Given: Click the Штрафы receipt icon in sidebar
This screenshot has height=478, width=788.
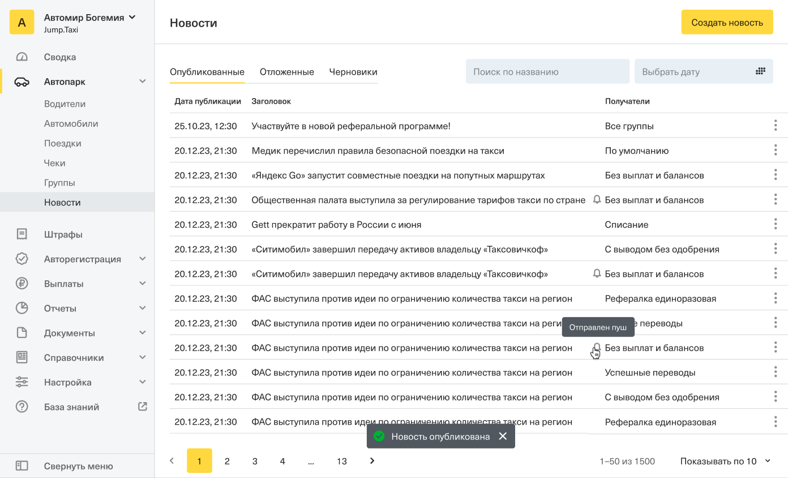Looking at the screenshot, I should tap(22, 234).
